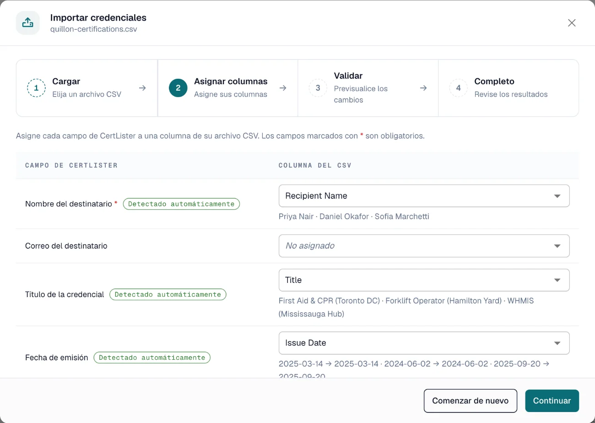
Task: Click the step 1 dashed circle
Action: point(36,88)
